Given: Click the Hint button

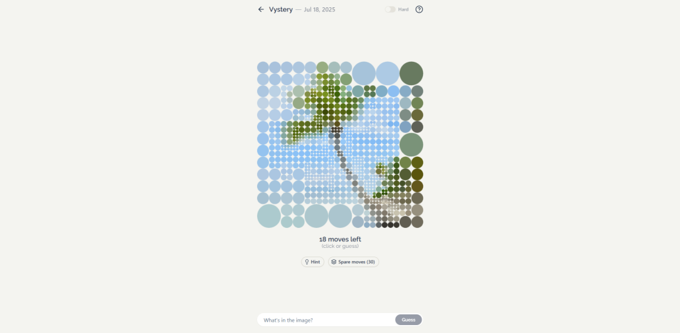Looking at the screenshot, I should click(x=313, y=262).
